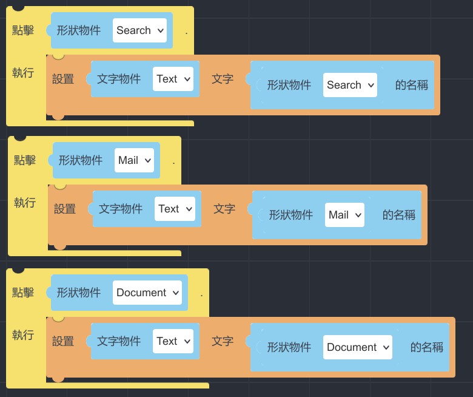The width and height of the screenshot is (473, 397).
Task: Expand the Document dropdown next to 的名稱
Action: point(357,347)
